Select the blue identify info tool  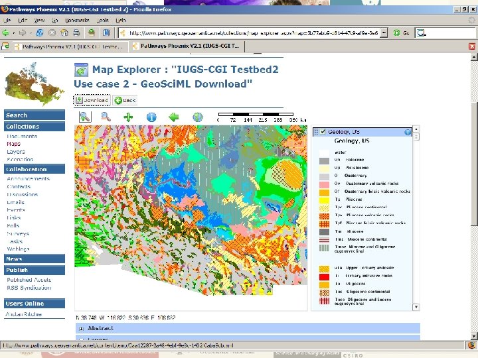point(151,117)
